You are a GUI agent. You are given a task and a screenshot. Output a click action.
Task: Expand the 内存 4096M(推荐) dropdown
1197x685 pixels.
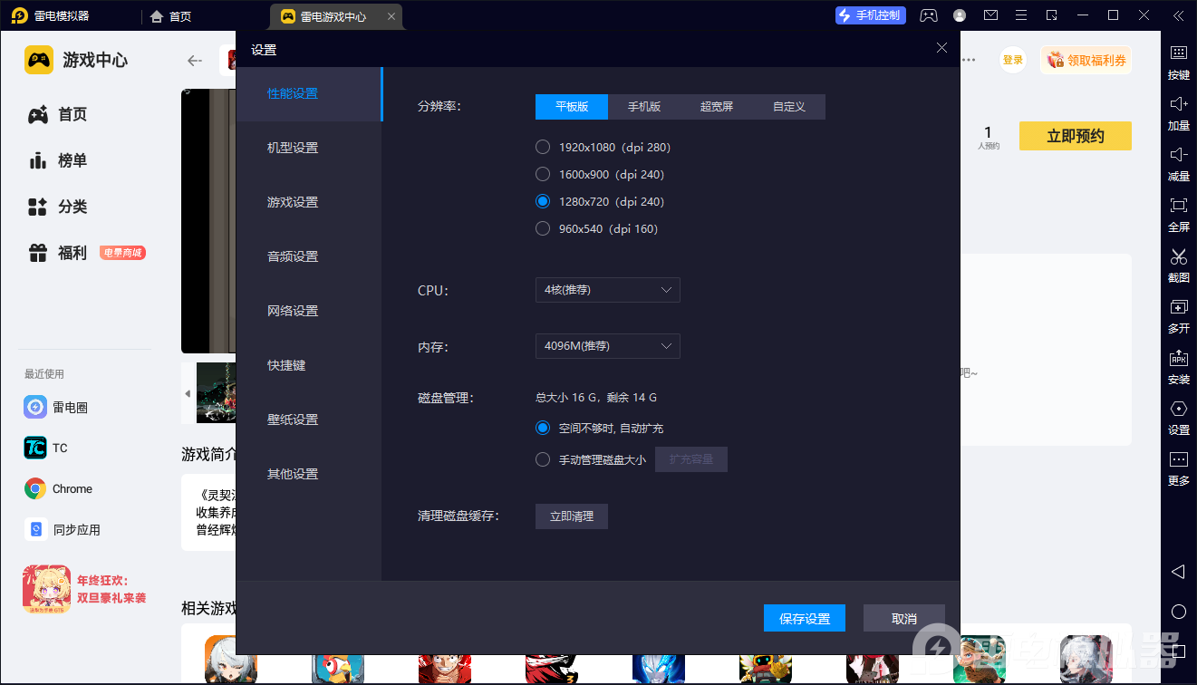click(x=608, y=346)
